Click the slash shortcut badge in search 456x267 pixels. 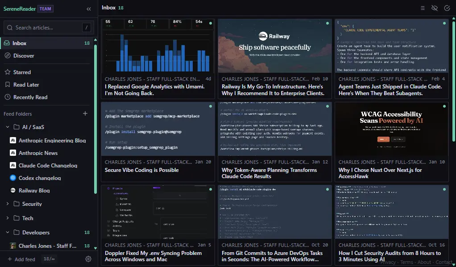(87, 28)
